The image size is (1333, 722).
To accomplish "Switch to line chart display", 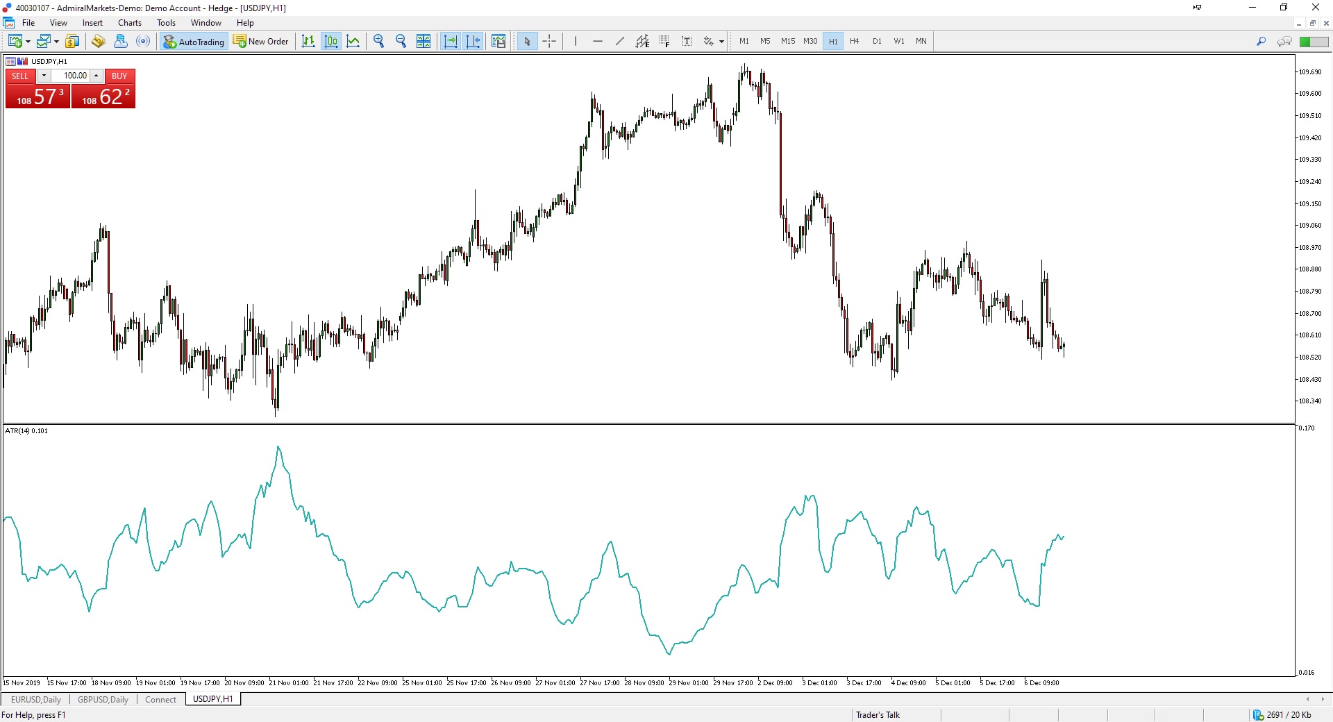I will click(x=353, y=42).
